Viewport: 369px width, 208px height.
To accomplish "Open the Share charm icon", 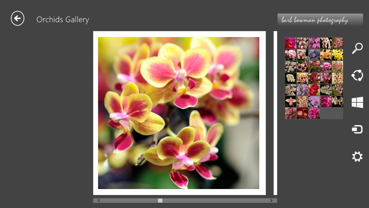I will tap(357, 75).
